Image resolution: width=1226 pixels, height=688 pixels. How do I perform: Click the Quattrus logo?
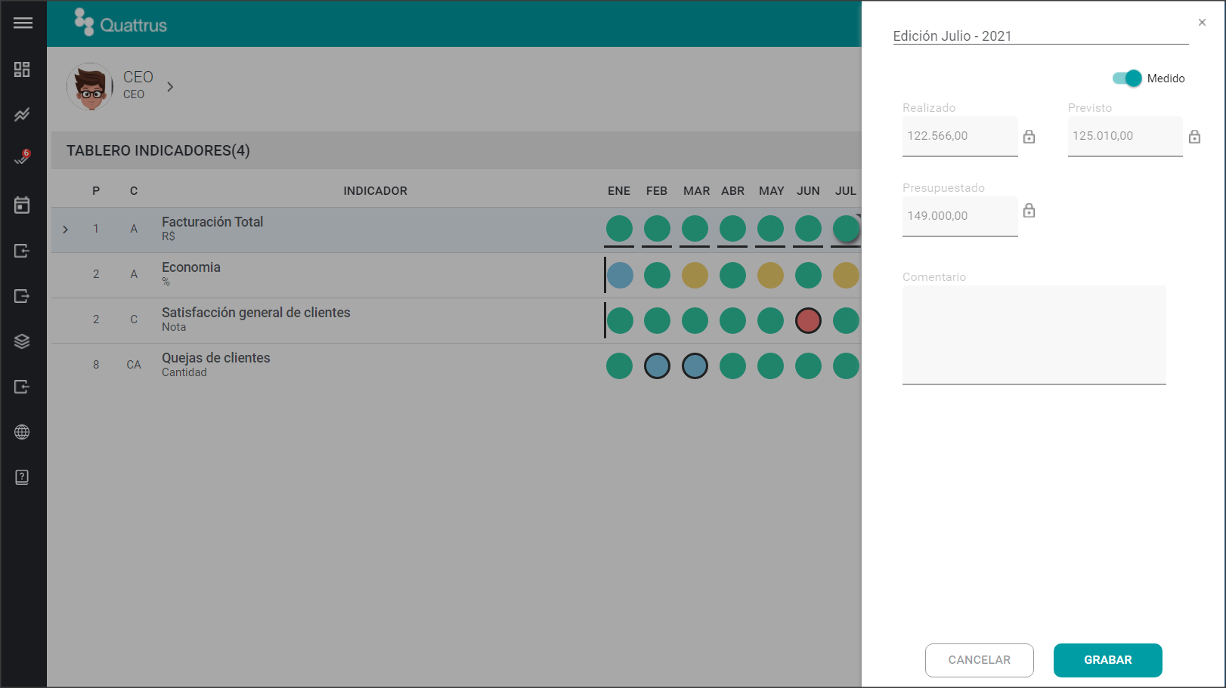tap(120, 23)
